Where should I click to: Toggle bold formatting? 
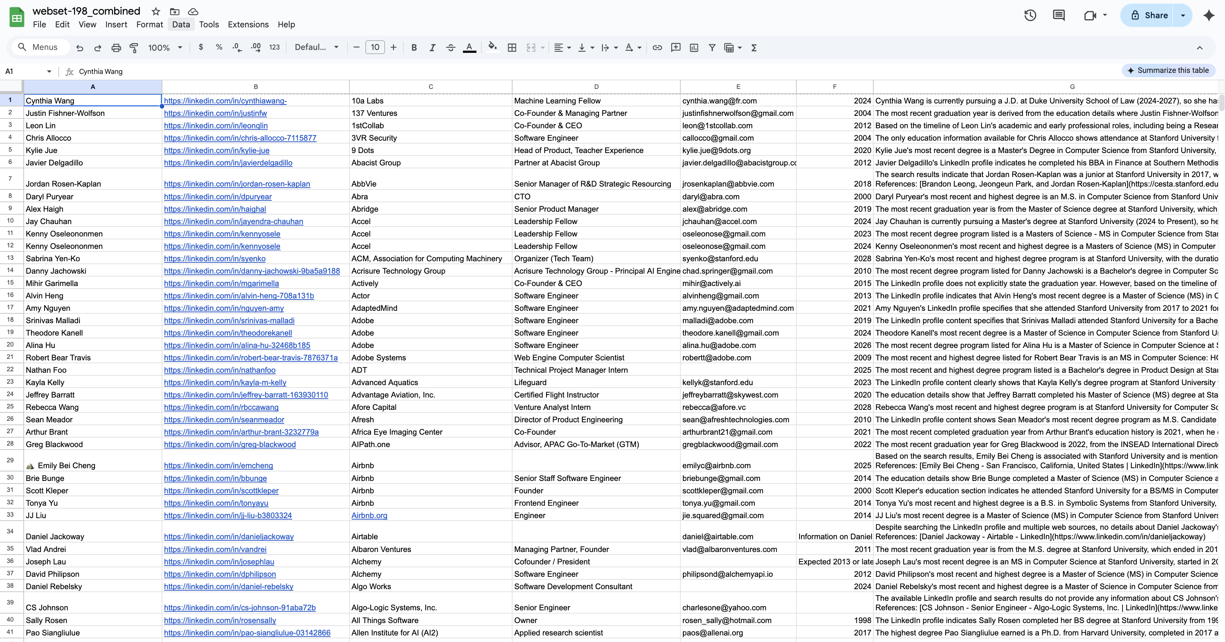[x=414, y=47]
